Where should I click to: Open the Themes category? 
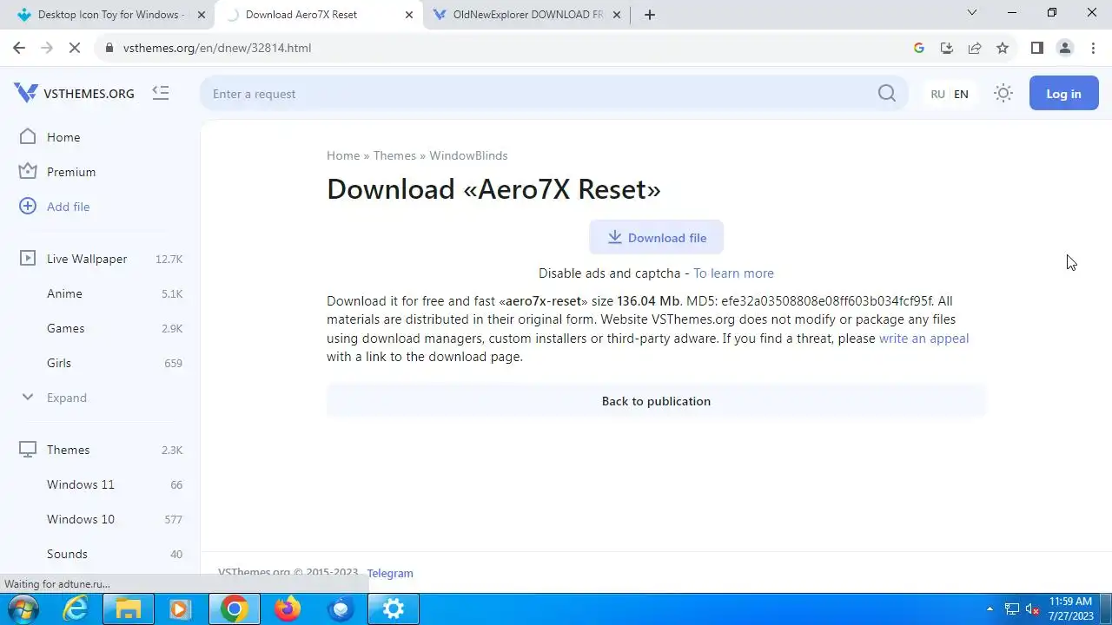[68, 450]
